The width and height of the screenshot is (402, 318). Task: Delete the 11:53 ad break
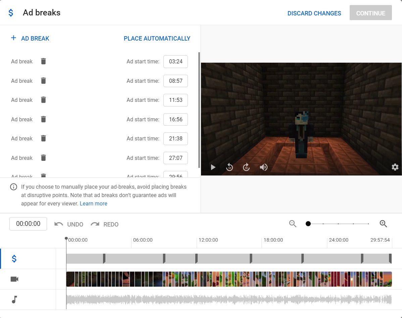43,100
